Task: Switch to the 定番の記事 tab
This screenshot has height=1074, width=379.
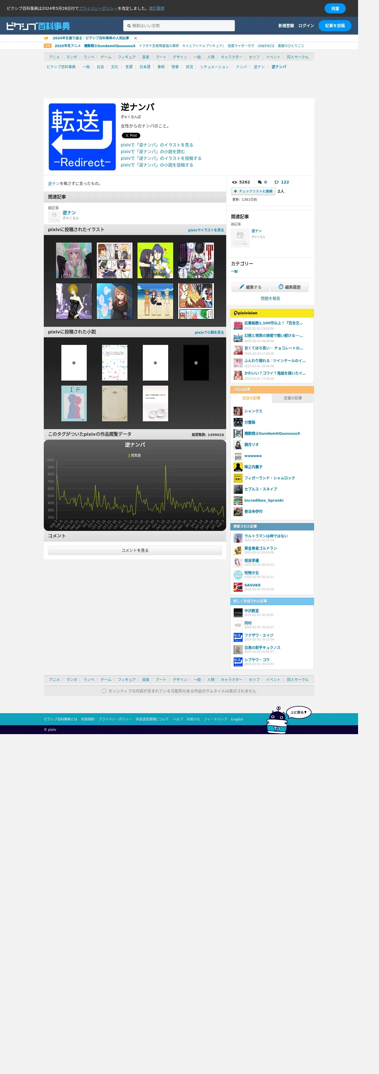Action: coord(293,398)
